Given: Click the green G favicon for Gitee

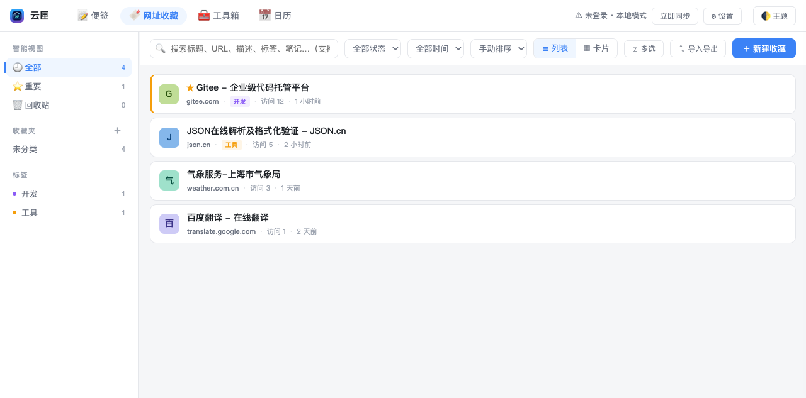Looking at the screenshot, I should click(x=169, y=94).
